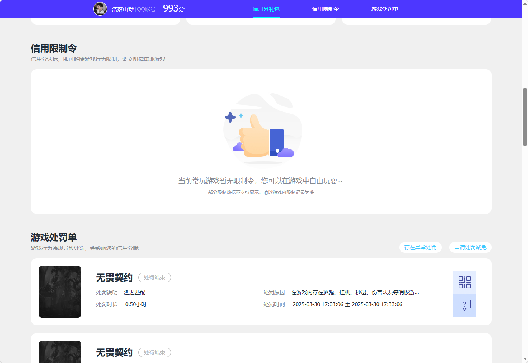This screenshot has height=363, width=528.
Task: Click the 游戏处罚单 section heading
Action: [54, 237]
